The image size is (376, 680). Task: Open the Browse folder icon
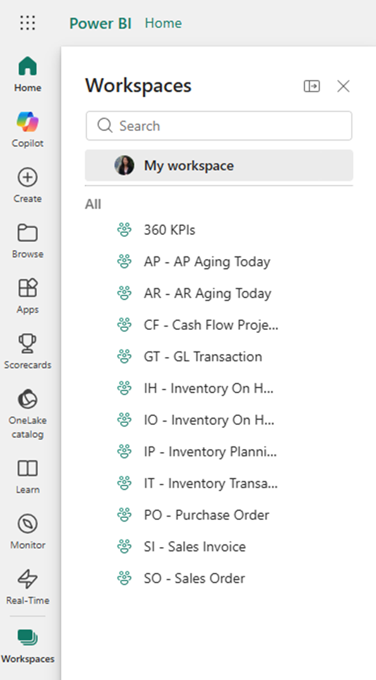pos(28,234)
